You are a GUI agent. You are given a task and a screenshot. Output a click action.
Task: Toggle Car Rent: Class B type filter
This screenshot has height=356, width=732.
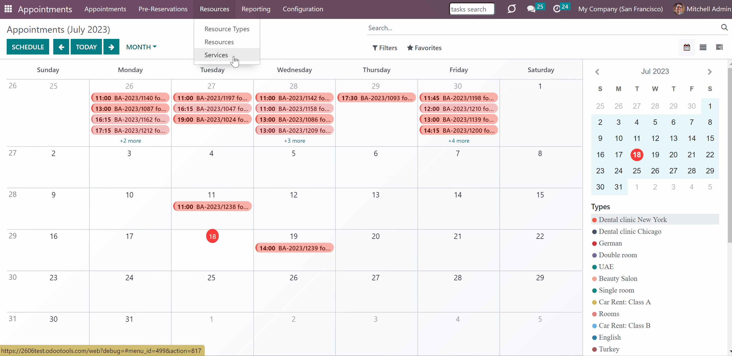tap(655, 326)
